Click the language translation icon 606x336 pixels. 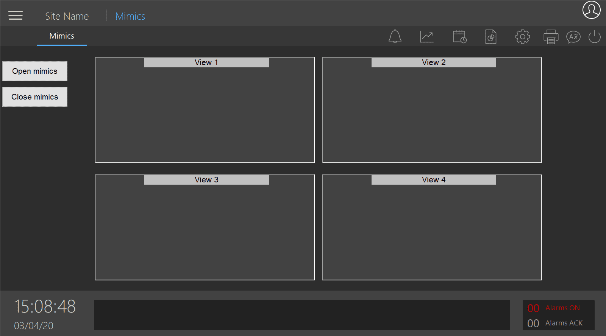573,37
